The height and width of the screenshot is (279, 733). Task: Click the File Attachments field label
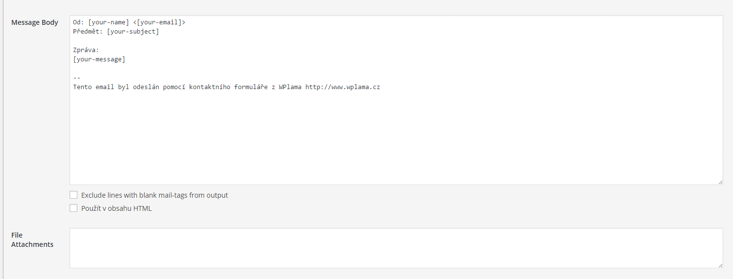[x=32, y=240]
